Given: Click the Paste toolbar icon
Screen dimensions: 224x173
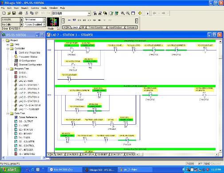Looking at the screenshot, I should pyautogui.click(x=37, y=13).
